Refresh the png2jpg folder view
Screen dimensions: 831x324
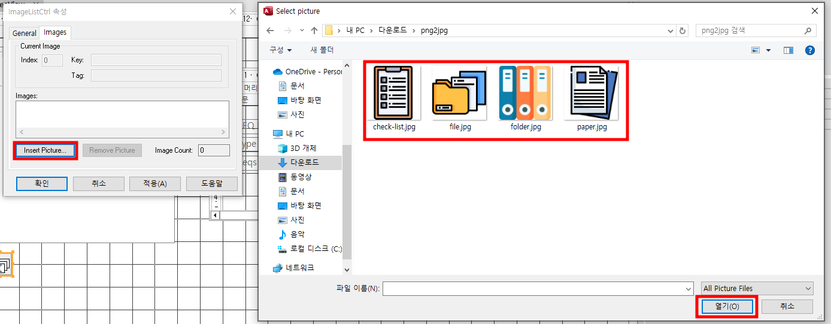tap(683, 31)
